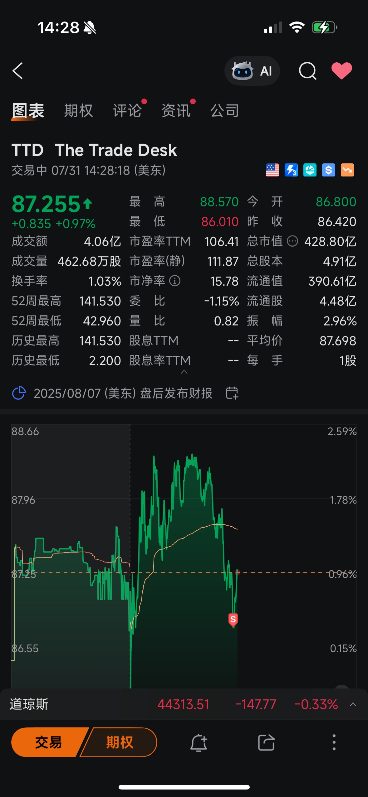Expand the 道琼斯 index bar chevron
The height and width of the screenshot is (797, 368).
point(353,704)
